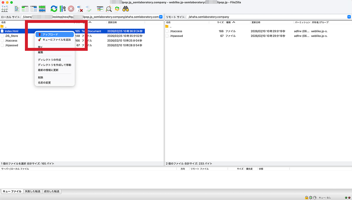The width and height of the screenshot is (352, 200).
Task: Click the disconnect from server icon
Action: point(79,9)
